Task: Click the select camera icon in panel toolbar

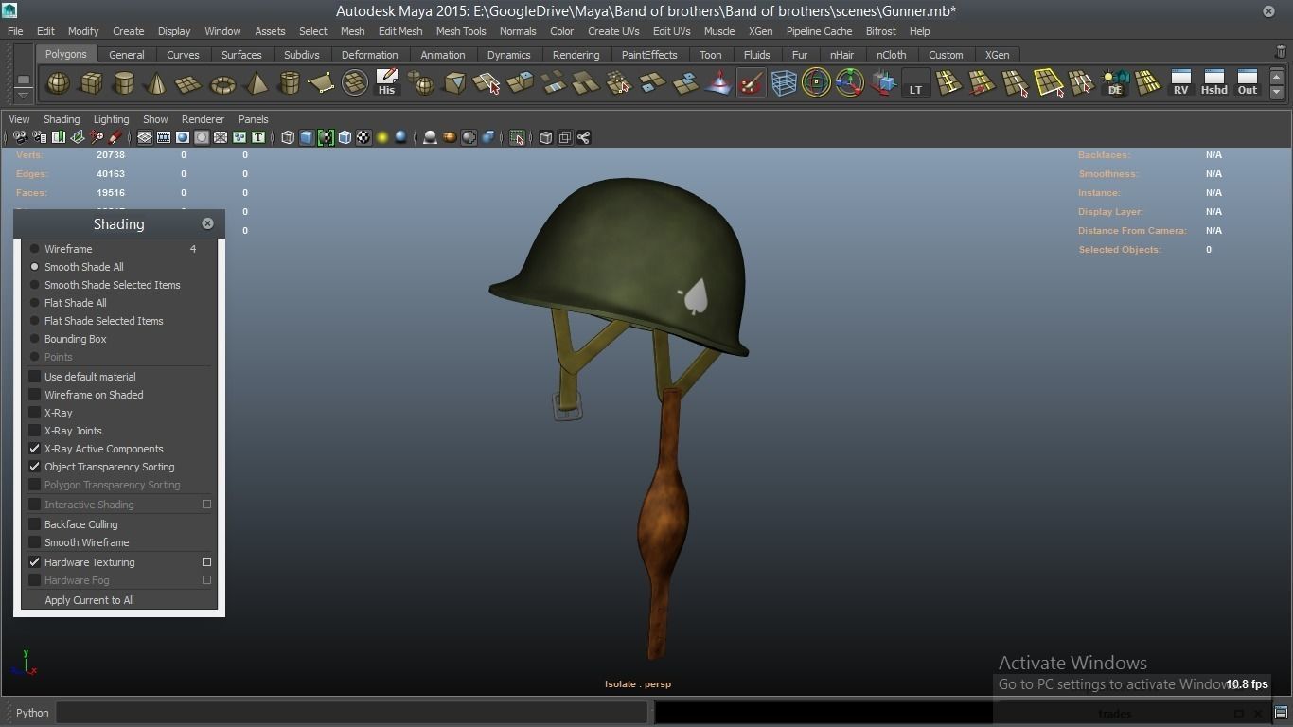Action: pos(20,138)
